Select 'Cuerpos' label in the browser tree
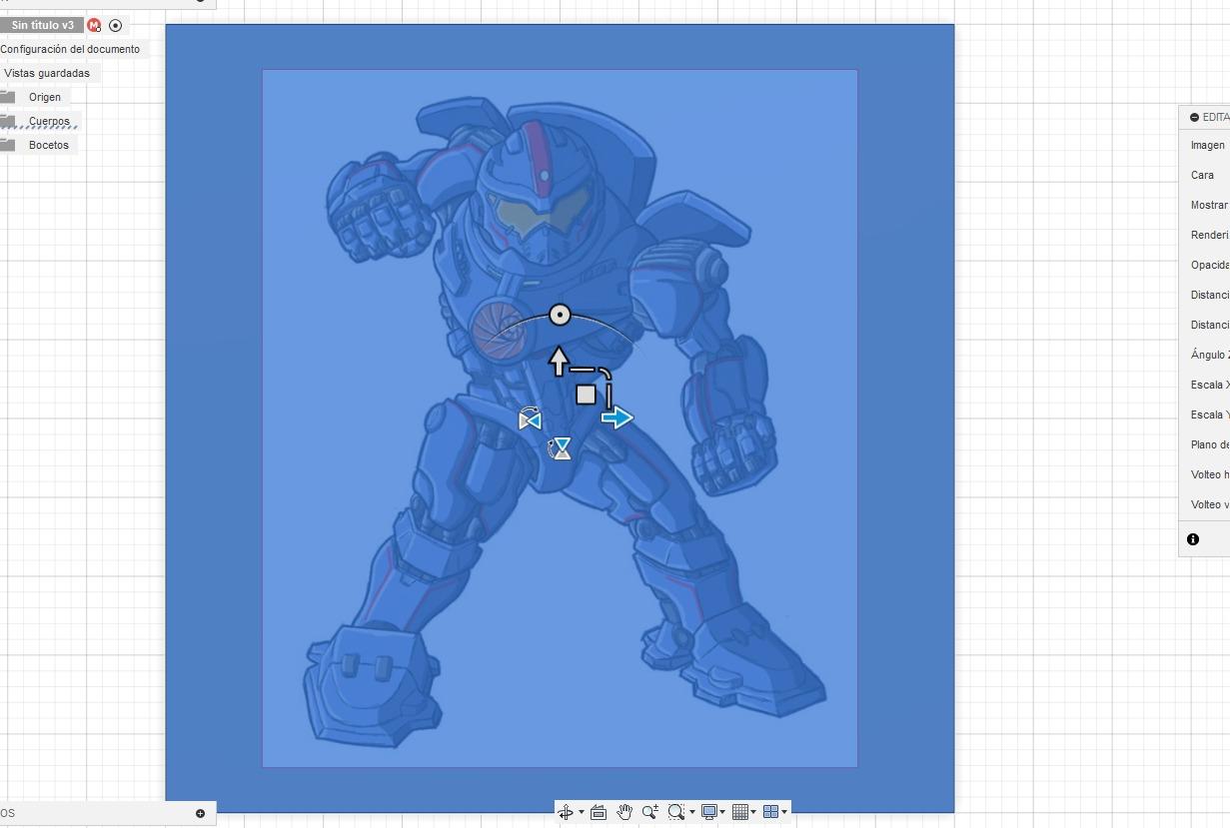 pos(49,121)
